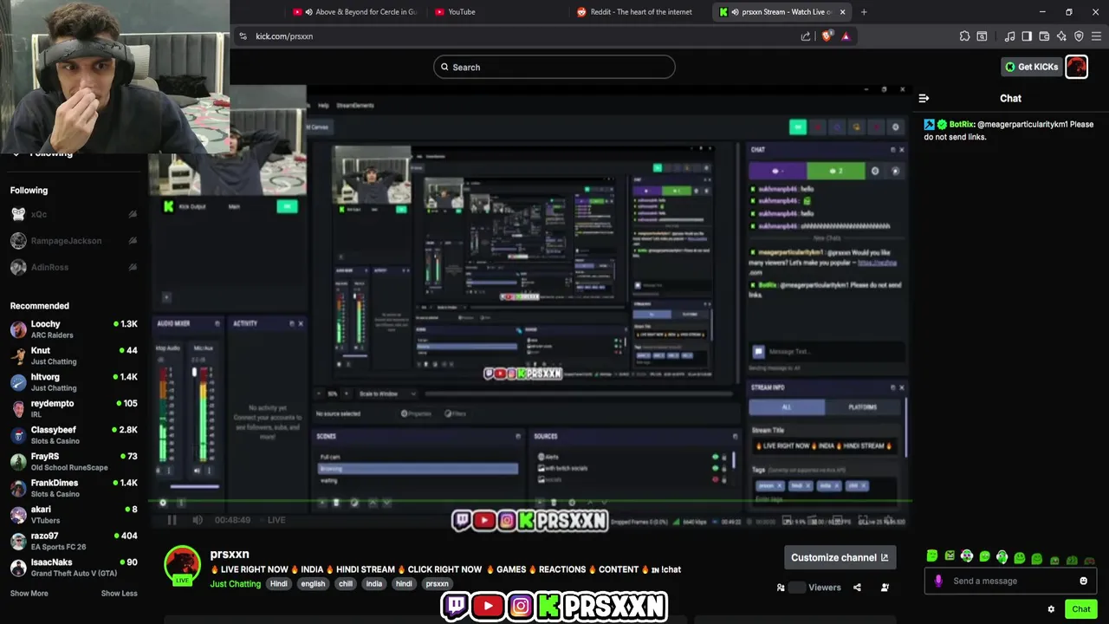Focus the Kick search box

[554, 67]
